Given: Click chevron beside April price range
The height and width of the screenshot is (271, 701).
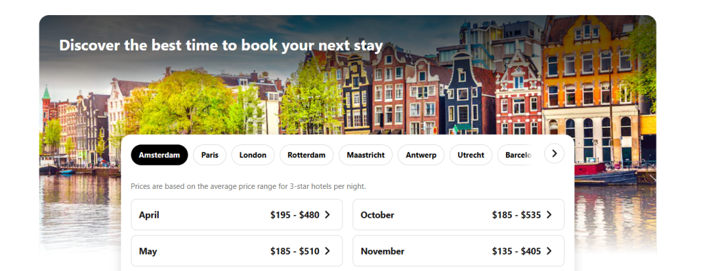Looking at the screenshot, I should (327, 215).
